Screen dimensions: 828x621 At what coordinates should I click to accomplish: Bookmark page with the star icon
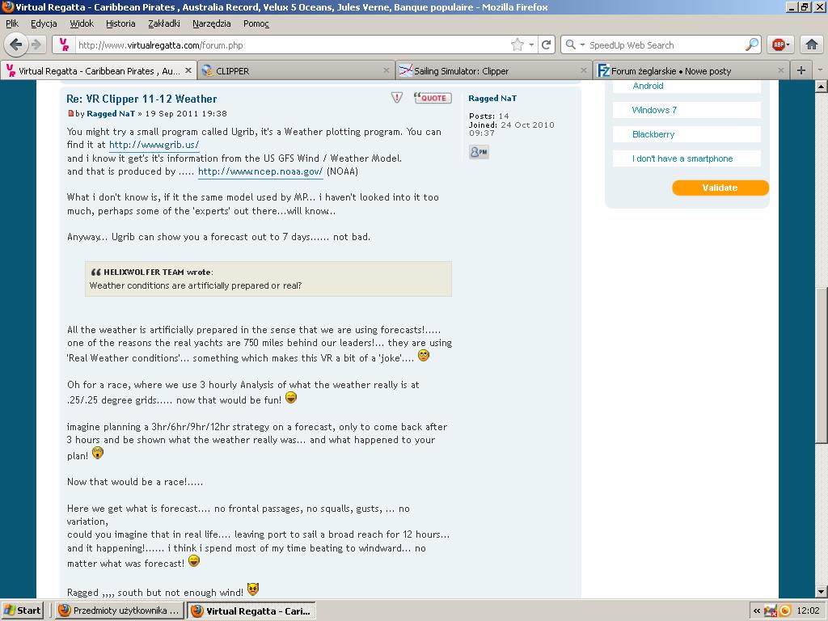coord(517,45)
